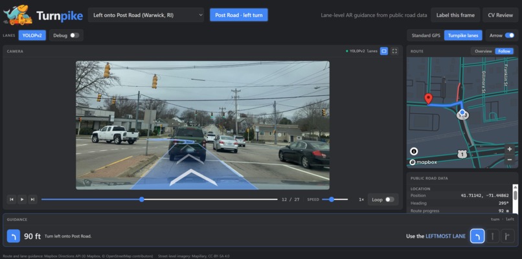Click the frame timeline slider handle
The width and height of the screenshot is (522, 259).
pos(142,199)
